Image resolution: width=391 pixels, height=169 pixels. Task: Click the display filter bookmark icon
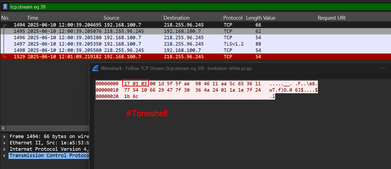pos(5,7)
